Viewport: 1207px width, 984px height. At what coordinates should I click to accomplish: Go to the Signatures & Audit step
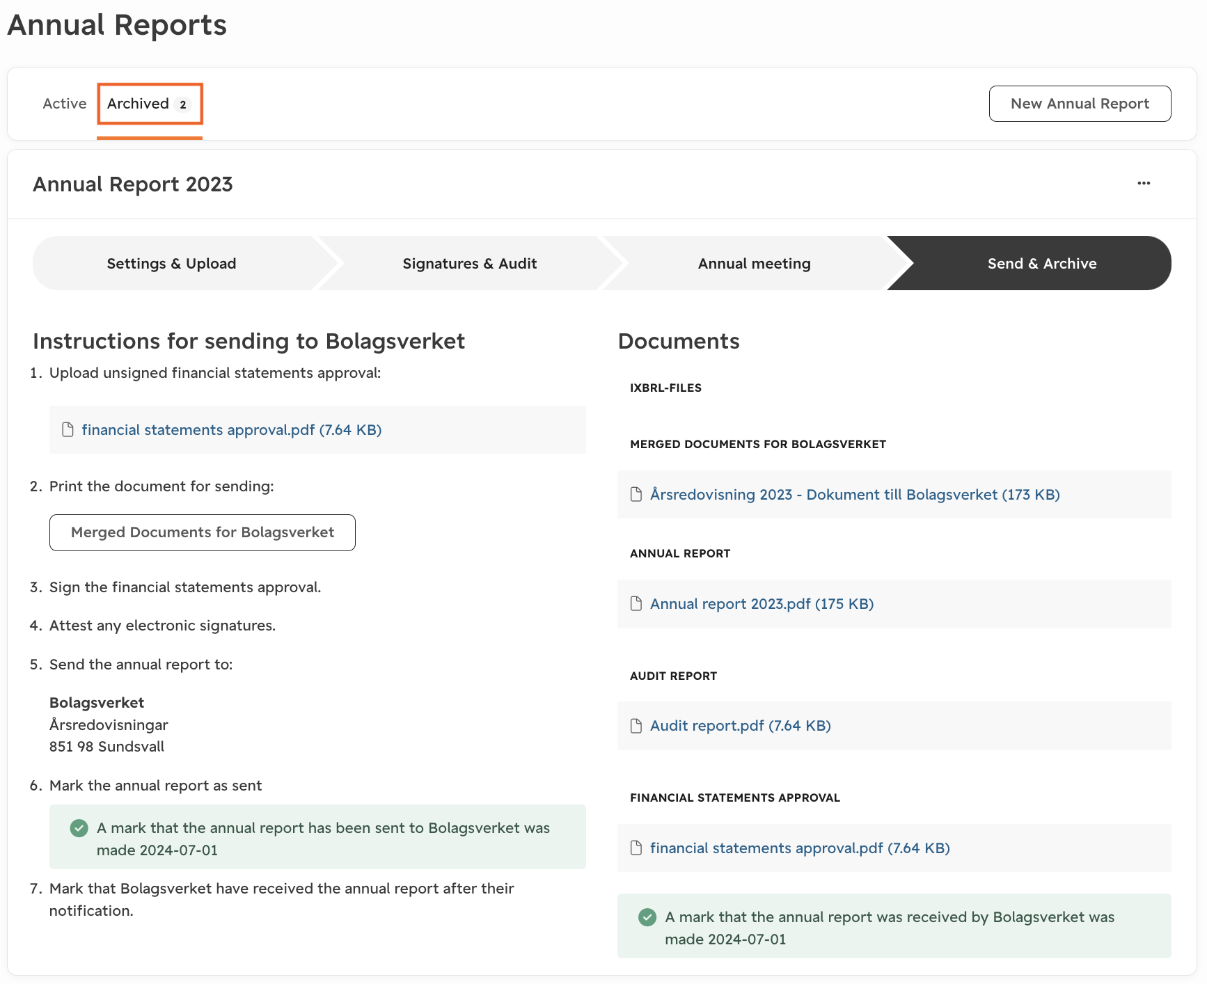pyautogui.click(x=470, y=263)
